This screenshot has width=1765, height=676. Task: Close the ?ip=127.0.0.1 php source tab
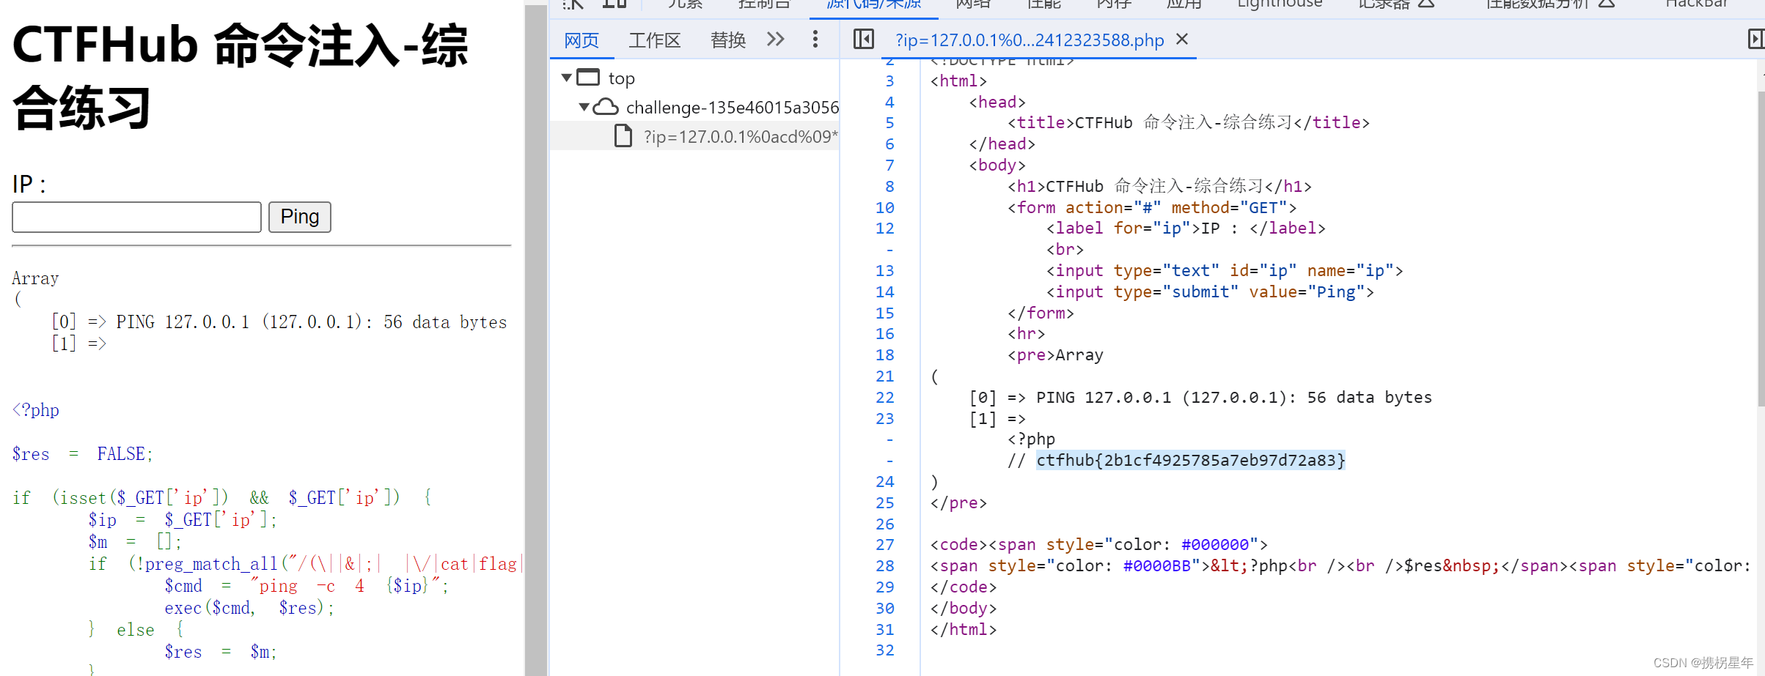pos(1181,39)
